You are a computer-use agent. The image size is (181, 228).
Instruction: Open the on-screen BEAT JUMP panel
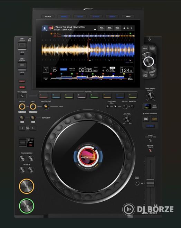pos(117,28)
